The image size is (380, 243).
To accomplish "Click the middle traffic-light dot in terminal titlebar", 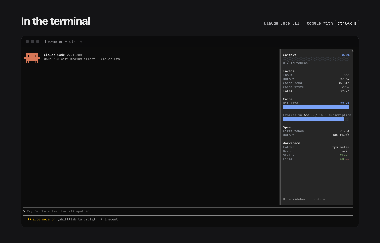I will tap(32, 41).
